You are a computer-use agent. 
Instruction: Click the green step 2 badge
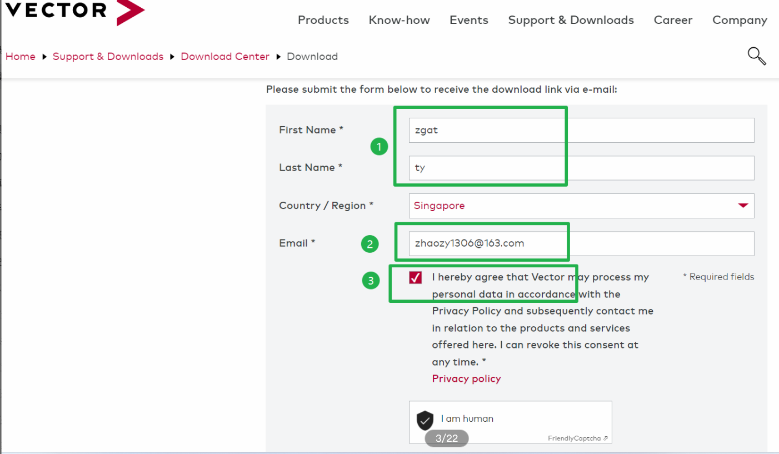[x=369, y=243]
